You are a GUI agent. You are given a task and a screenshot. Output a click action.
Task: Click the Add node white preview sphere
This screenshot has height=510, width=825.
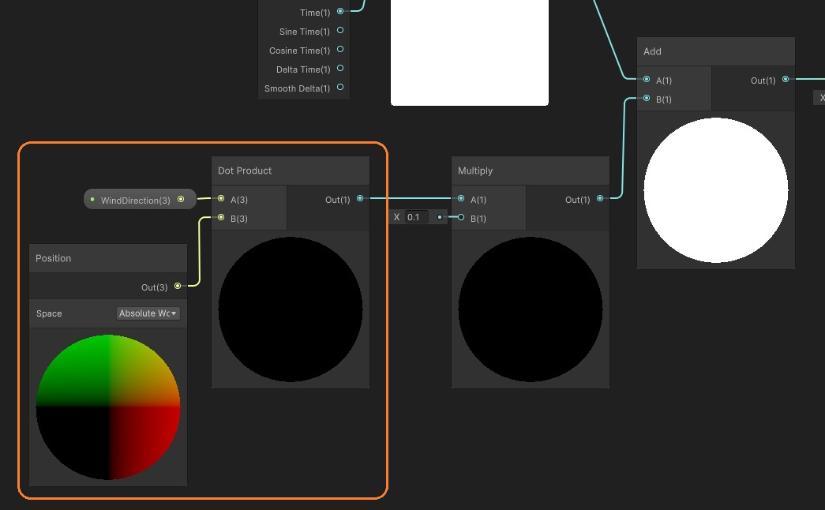pyautogui.click(x=715, y=190)
